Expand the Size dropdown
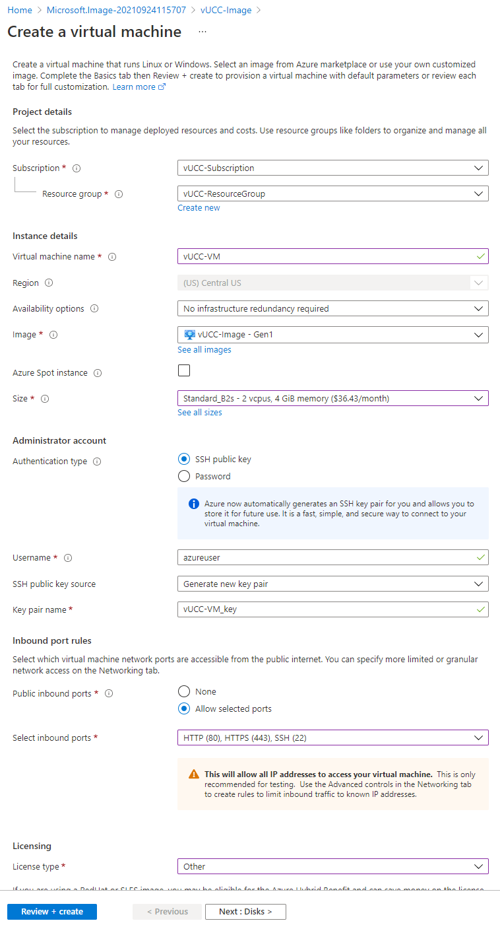Screen dimensions: 500x927 tap(332, 398)
